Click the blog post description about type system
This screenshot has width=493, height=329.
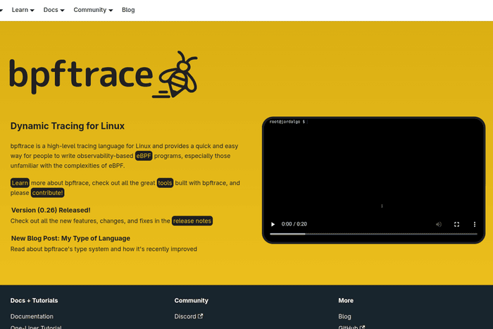pos(104,249)
